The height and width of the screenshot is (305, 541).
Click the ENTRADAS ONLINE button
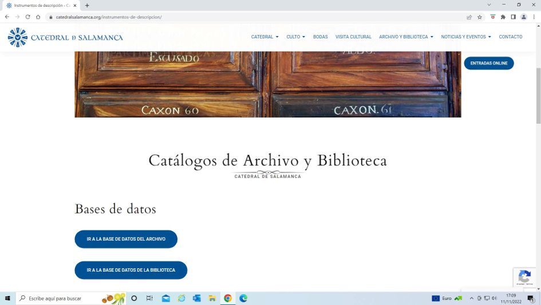coord(489,63)
